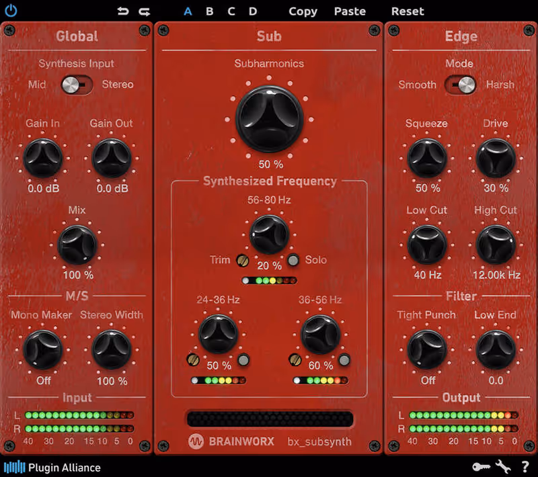Open the question mark help icon

click(x=525, y=467)
